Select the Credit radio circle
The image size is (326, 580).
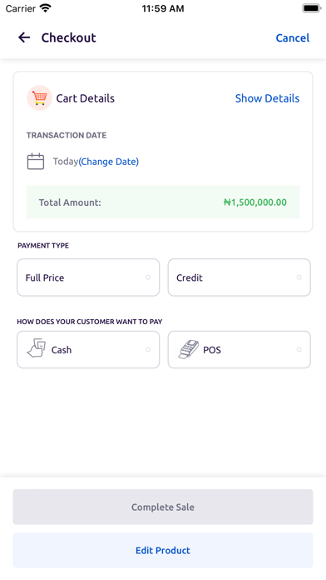point(299,277)
